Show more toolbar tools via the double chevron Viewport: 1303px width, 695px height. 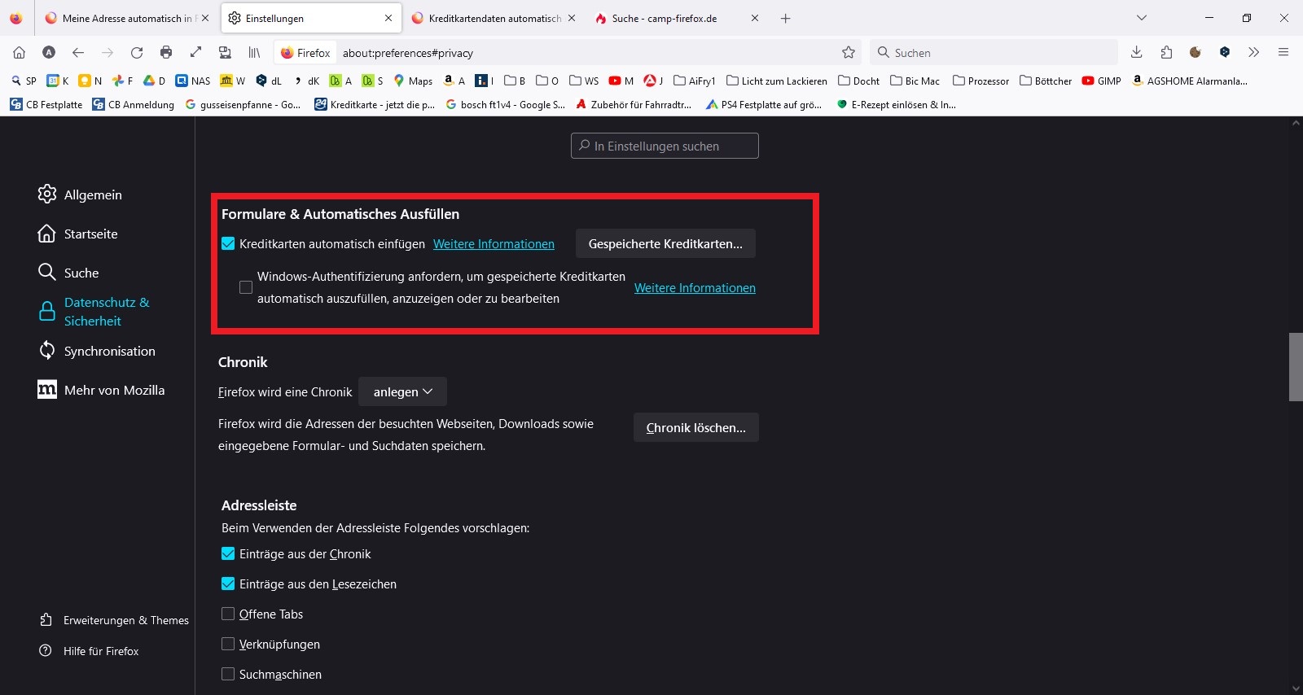coord(1254,53)
